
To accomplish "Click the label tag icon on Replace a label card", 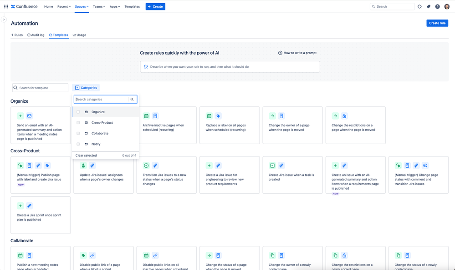I will (218, 116).
